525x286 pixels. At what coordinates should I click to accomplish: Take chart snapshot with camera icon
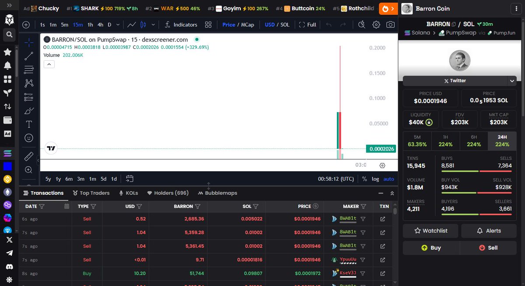tap(391, 25)
